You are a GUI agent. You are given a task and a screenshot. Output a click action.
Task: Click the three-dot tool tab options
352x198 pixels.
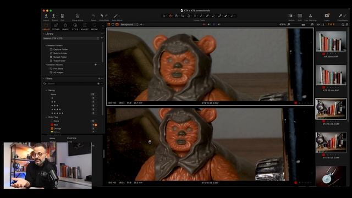coord(103,26)
